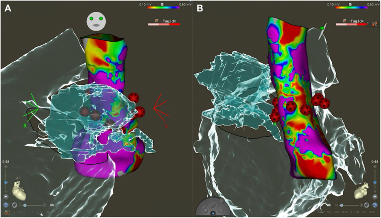
Task: Click panel A's vertical zoom slider handle
Action: [x=6, y=182]
